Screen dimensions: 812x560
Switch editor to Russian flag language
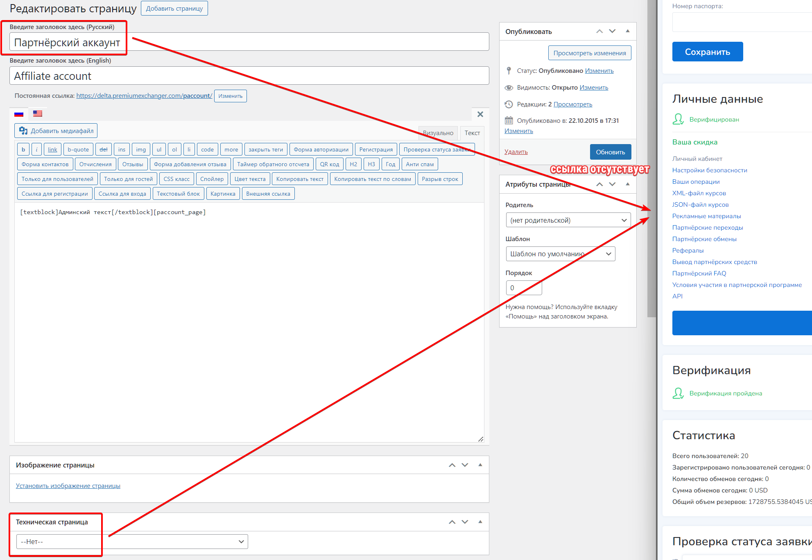(x=19, y=114)
